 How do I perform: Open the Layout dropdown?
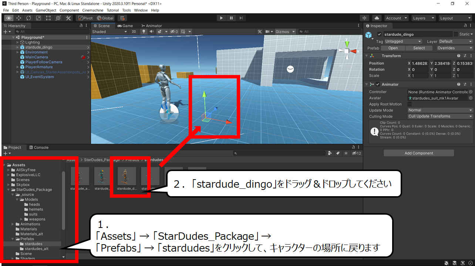(455, 18)
